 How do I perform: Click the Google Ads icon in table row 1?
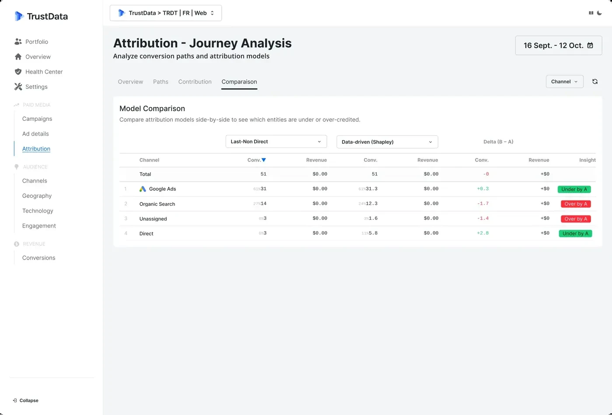click(142, 189)
